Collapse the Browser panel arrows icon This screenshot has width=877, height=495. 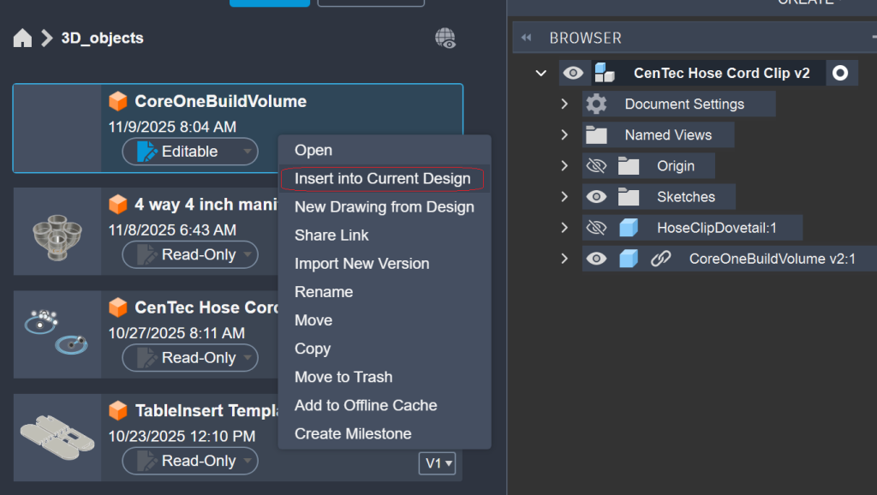[527, 38]
